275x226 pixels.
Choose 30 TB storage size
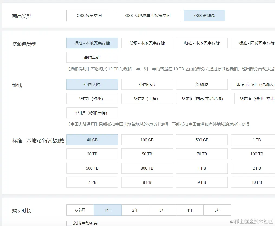[92, 154]
